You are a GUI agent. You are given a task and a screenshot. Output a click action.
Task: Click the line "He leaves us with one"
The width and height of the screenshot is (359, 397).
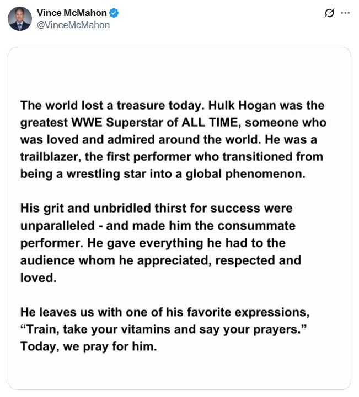pyautogui.click(x=165, y=313)
